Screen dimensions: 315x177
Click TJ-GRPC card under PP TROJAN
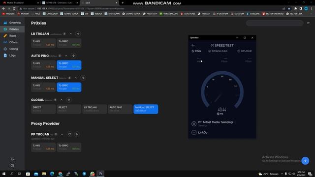[x=69, y=147]
